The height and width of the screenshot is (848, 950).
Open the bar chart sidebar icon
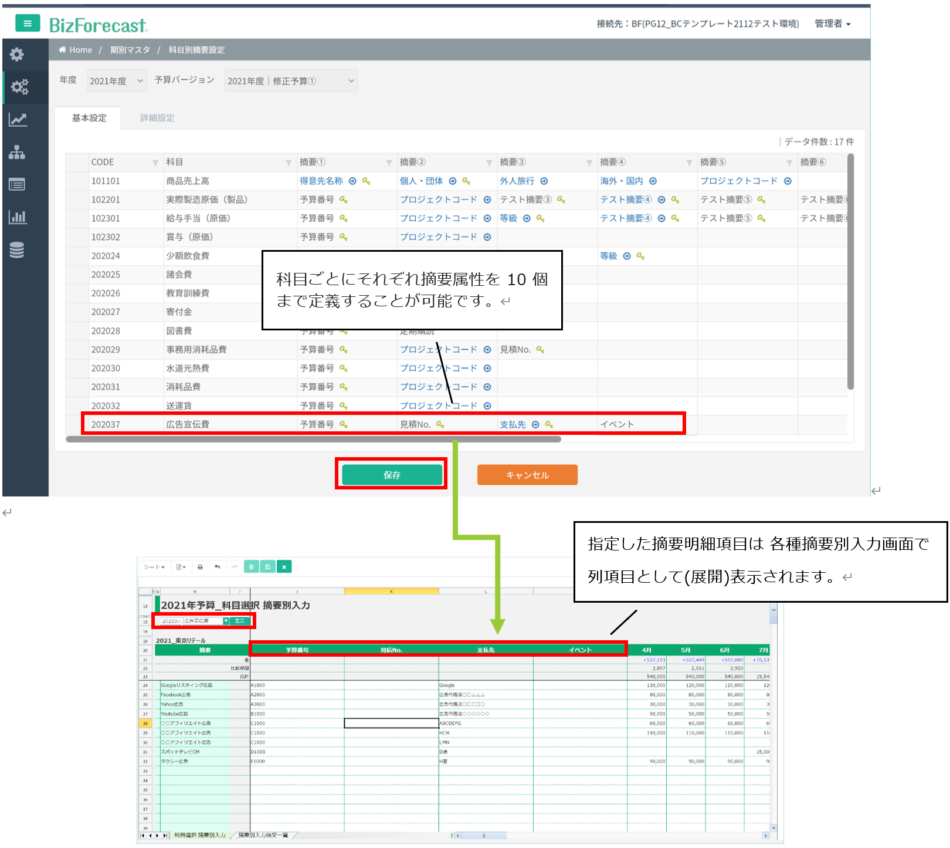coord(17,217)
